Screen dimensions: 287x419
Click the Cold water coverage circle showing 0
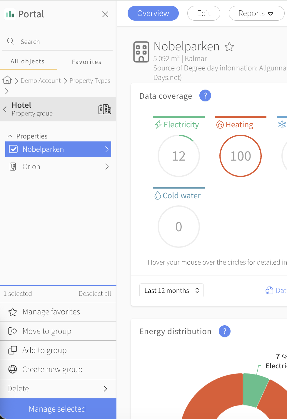179,227
